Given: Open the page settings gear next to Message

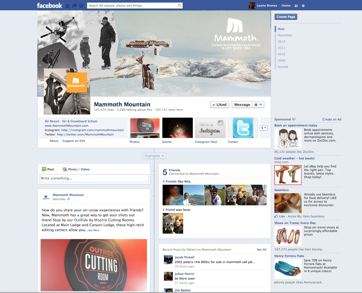Looking at the screenshot, I should [x=258, y=104].
